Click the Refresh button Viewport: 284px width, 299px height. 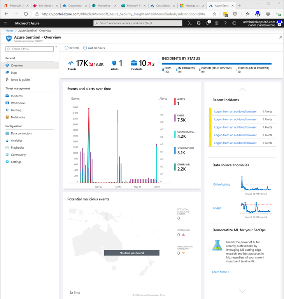click(x=72, y=48)
